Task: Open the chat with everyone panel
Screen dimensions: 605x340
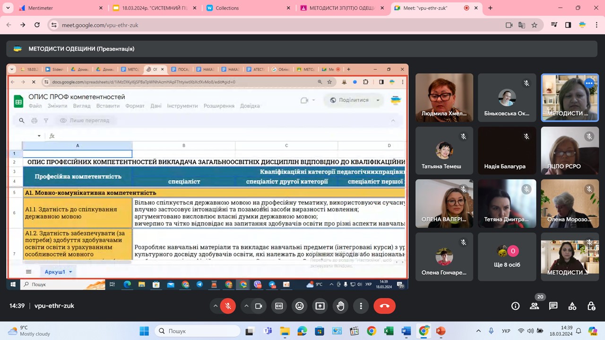Action: (x=553, y=306)
